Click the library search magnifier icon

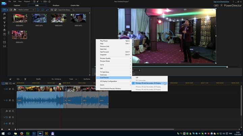pos(74,10)
